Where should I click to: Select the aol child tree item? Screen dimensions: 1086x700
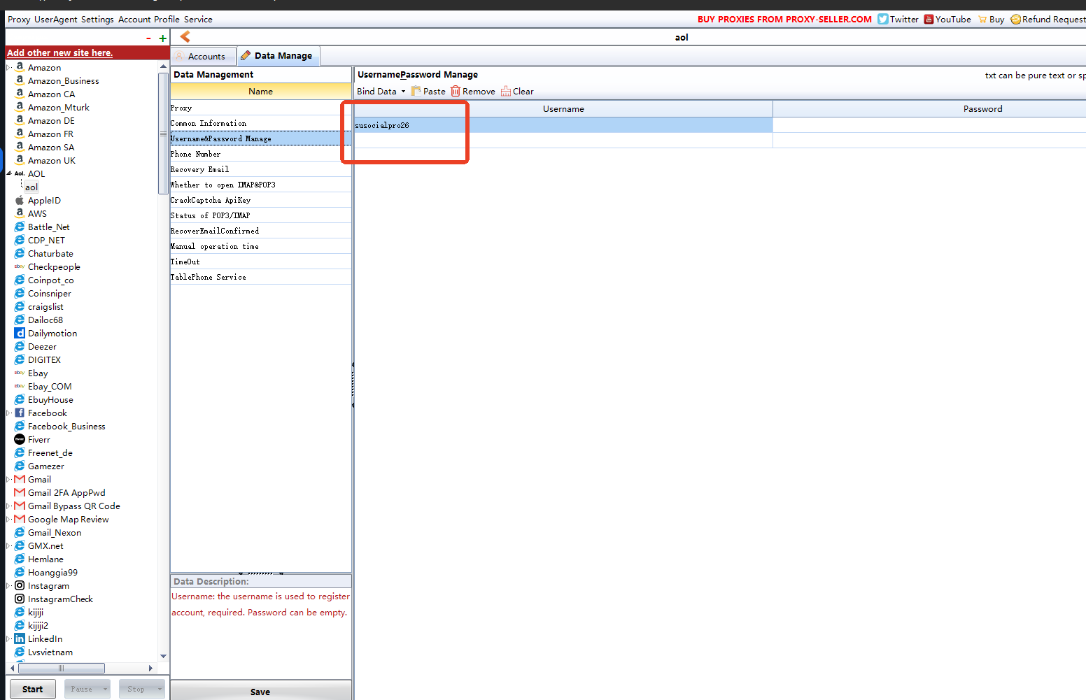[31, 187]
